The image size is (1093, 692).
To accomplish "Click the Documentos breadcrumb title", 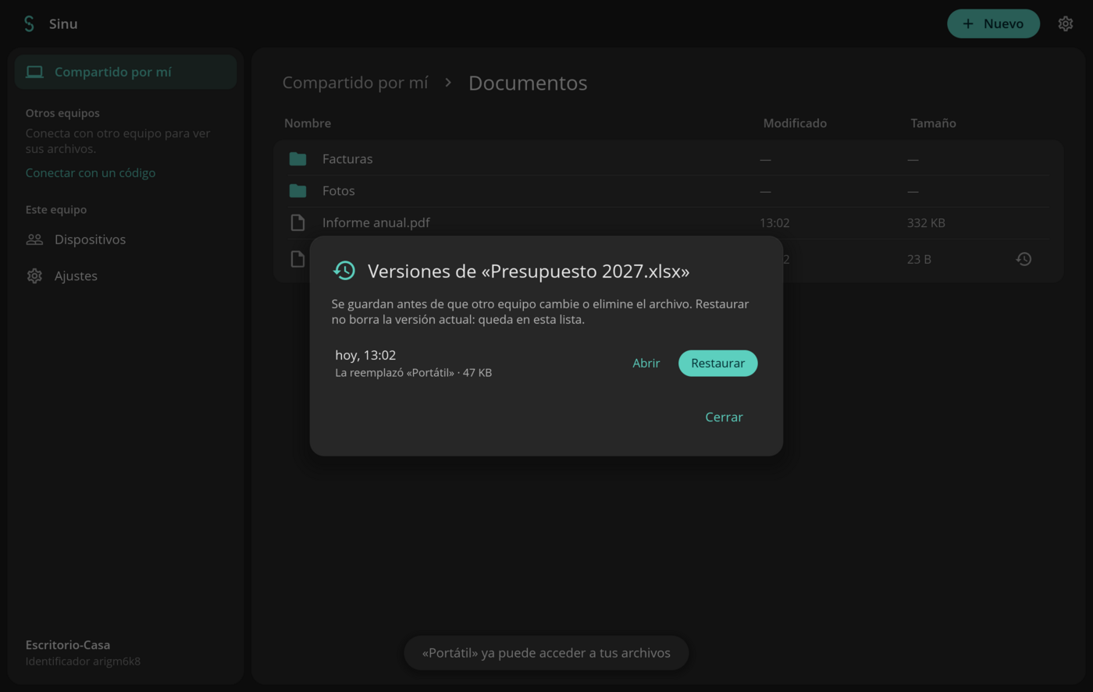I will pyautogui.click(x=528, y=83).
